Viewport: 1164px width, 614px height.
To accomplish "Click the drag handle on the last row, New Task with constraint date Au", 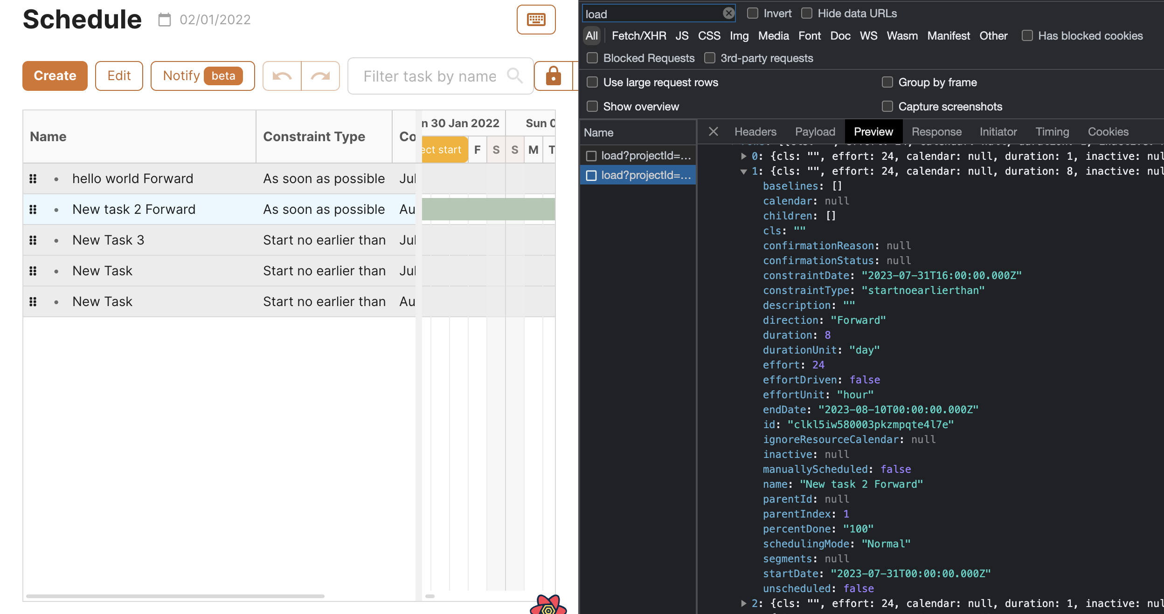I will tap(33, 301).
